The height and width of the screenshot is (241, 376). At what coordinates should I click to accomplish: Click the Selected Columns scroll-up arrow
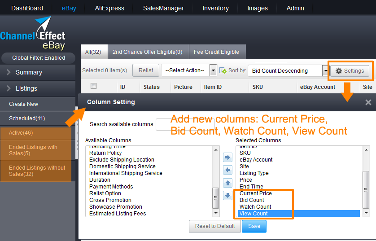(x=366, y=149)
